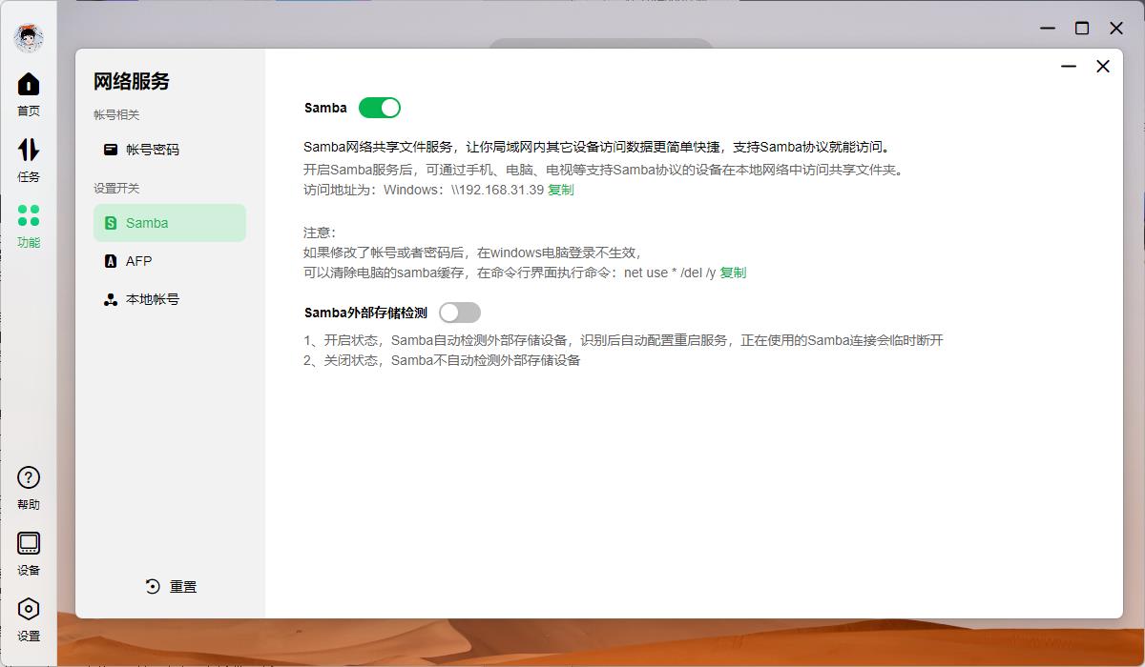The image size is (1145, 667).
Task: Click the circular reset arrow icon
Action: click(x=151, y=586)
